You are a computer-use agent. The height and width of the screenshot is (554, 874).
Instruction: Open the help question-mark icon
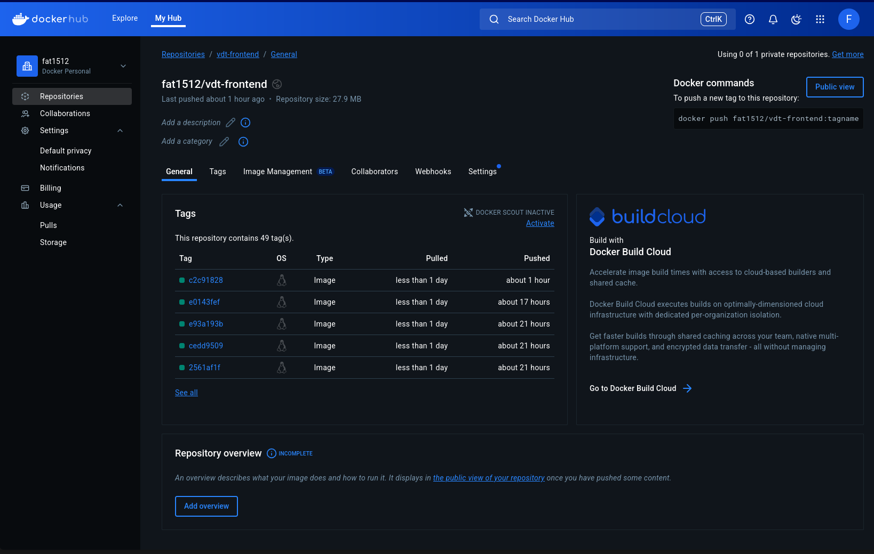coord(750,19)
